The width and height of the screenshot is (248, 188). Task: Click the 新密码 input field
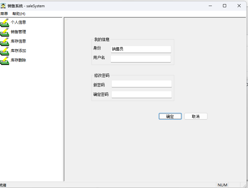click(142, 84)
